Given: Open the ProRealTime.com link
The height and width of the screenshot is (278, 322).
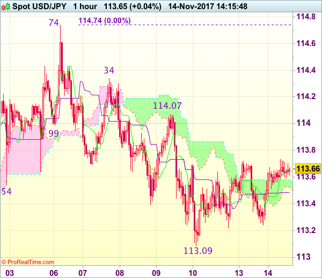Looking at the screenshot, I should coord(28,262).
